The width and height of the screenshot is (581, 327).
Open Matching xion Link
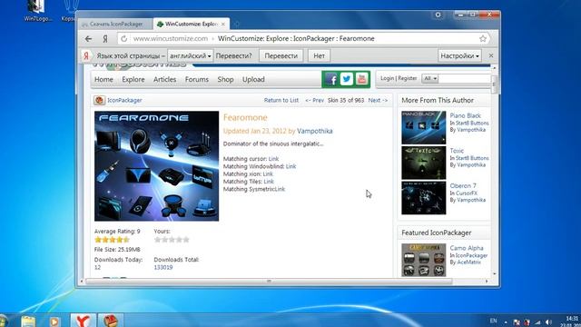[268, 173]
